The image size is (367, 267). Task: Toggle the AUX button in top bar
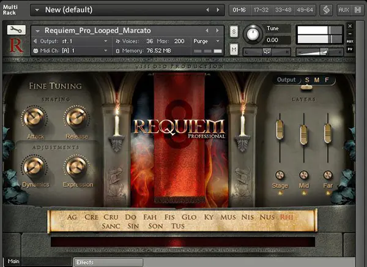(344, 10)
